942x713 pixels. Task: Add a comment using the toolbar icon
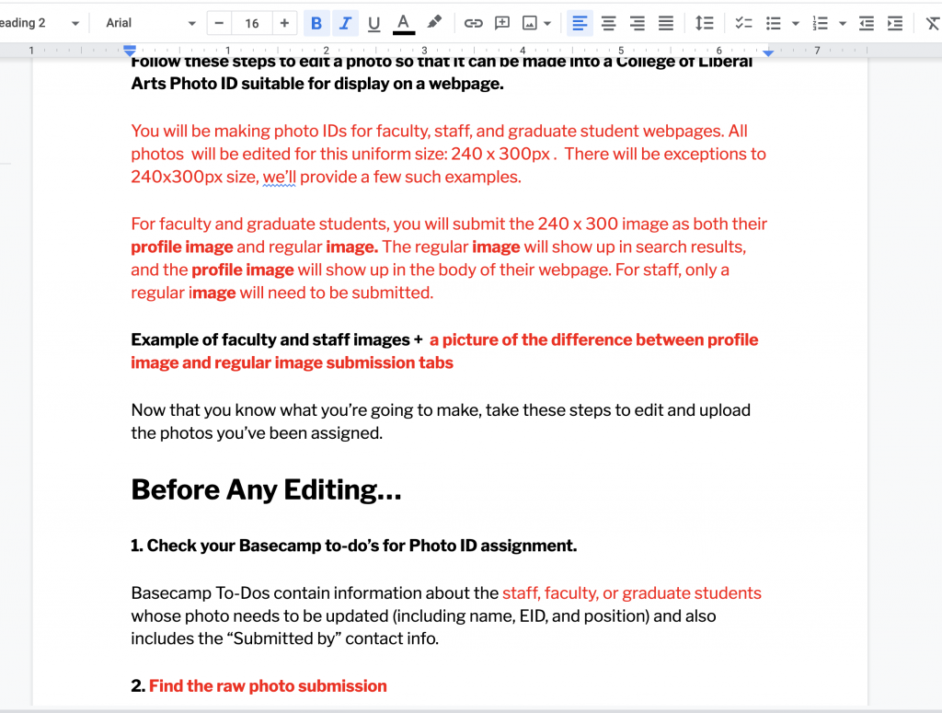point(502,23)
